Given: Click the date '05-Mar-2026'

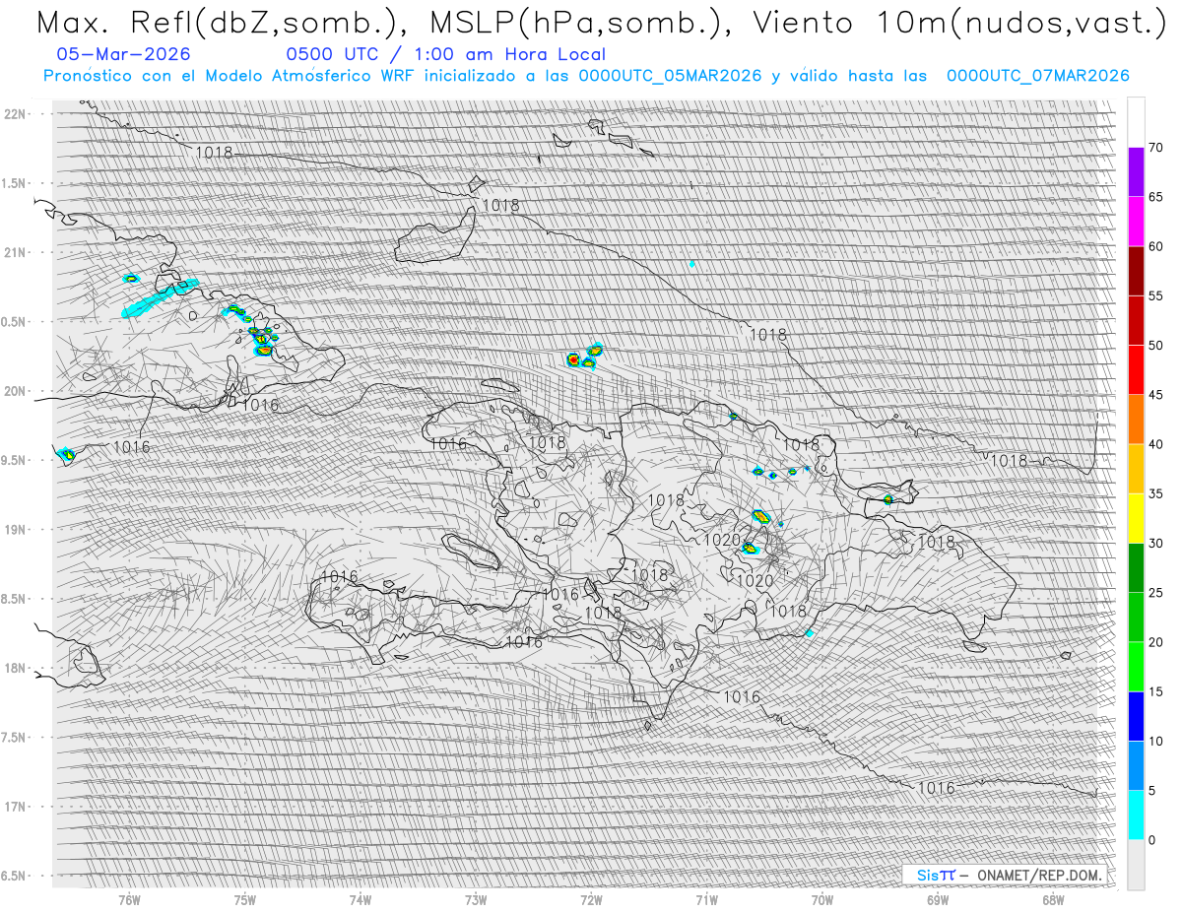Looking at the screenshot, I should point(124,55).
